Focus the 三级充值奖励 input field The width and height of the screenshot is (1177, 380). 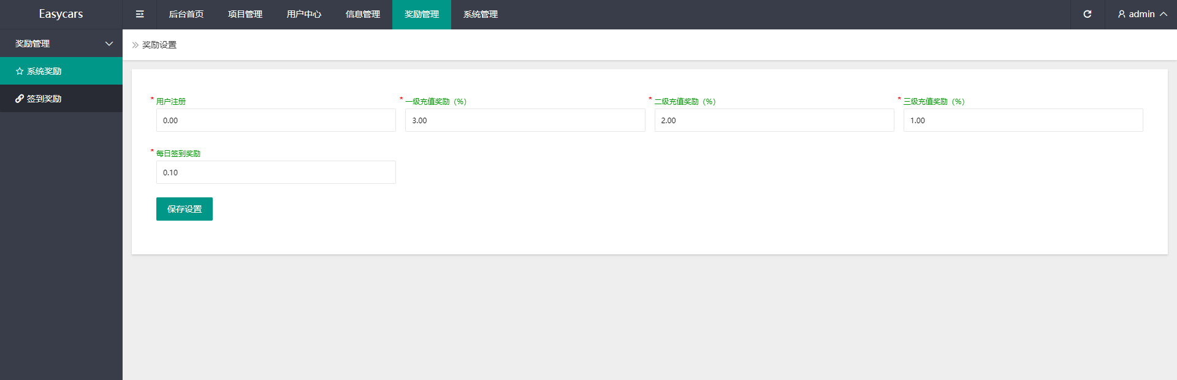click(x=1023, y=120)
